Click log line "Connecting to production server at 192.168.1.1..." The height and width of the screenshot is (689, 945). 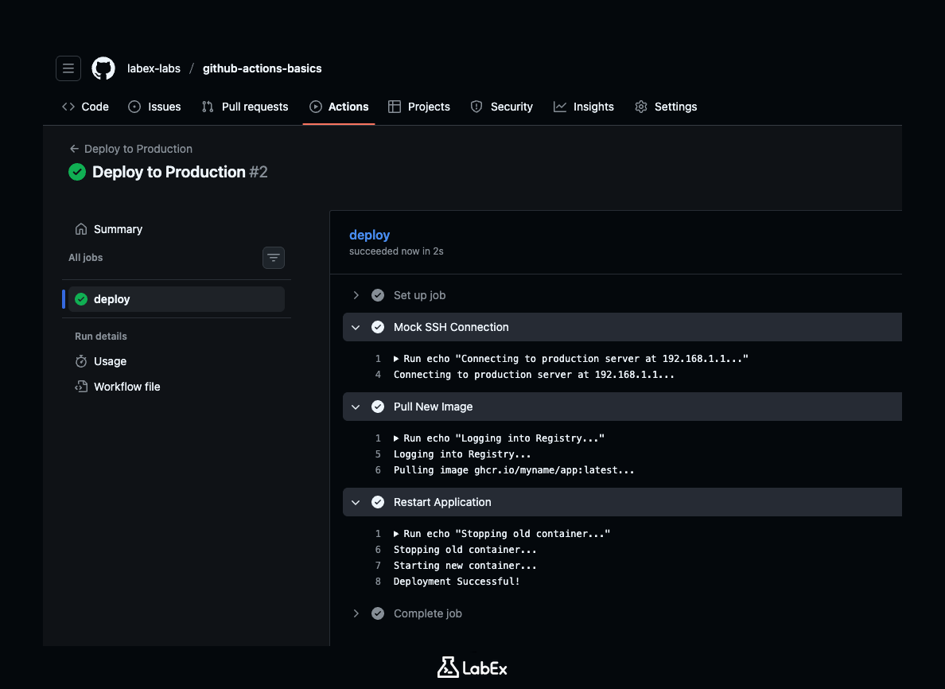click(x=534, y=375)
